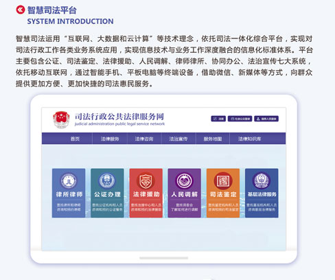The image size is (335, 280).
Task: Open the 基层法律服务 badge icon
Action: pyautogui.click(x=262, y=180)
